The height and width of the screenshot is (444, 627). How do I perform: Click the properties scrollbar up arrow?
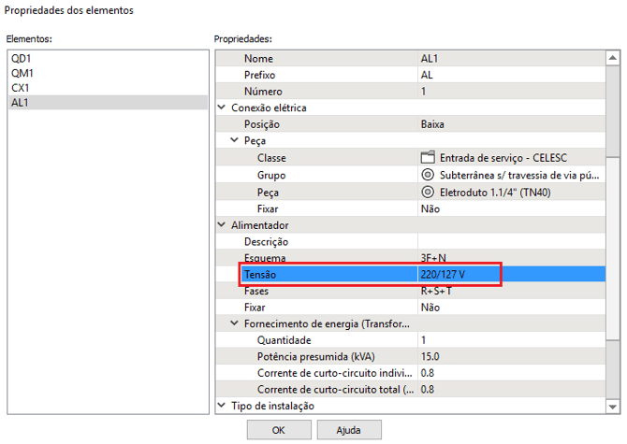(x=613, y=57)
